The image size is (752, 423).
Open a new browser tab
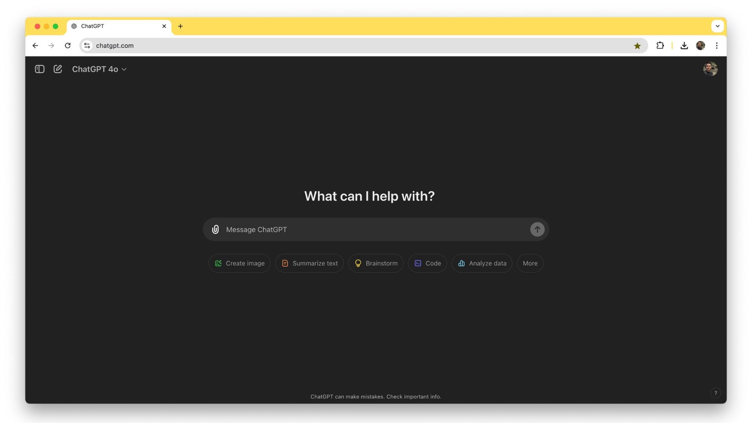click(180, 26)
